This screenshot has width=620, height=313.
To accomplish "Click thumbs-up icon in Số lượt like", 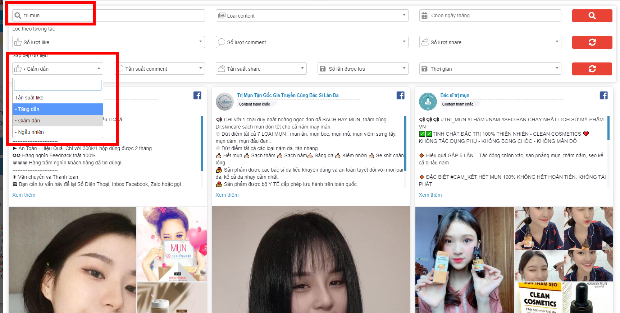I will coord(18,42).
